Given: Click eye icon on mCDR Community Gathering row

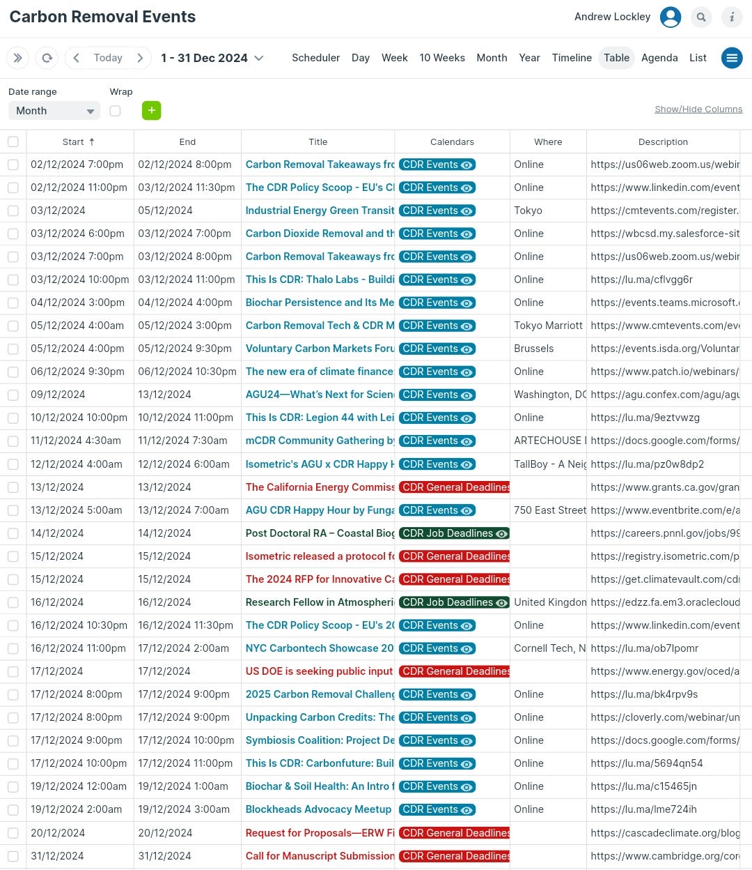Looking at the screenshot, I should pos(467,441).
